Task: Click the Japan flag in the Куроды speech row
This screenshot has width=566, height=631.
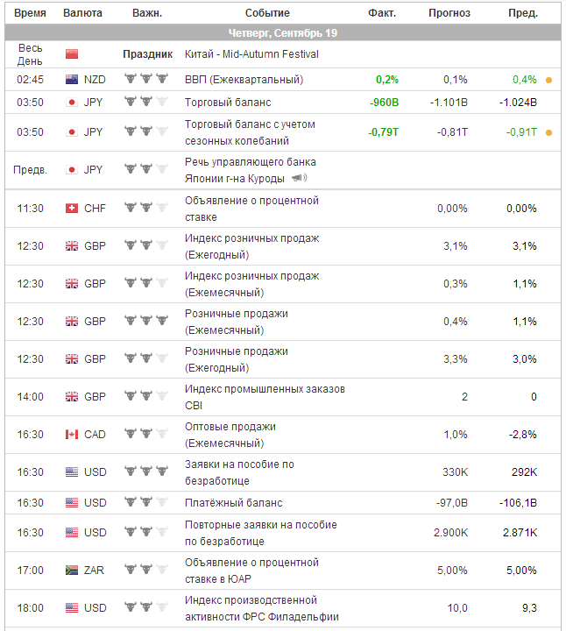Action: (x=72, y=170)
